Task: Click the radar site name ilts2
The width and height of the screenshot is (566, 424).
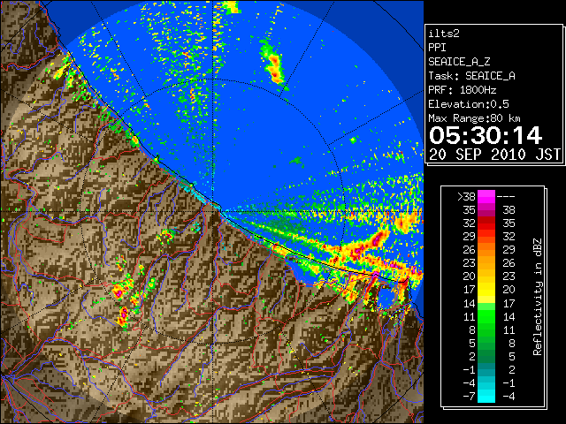Action: click(444, 34)
